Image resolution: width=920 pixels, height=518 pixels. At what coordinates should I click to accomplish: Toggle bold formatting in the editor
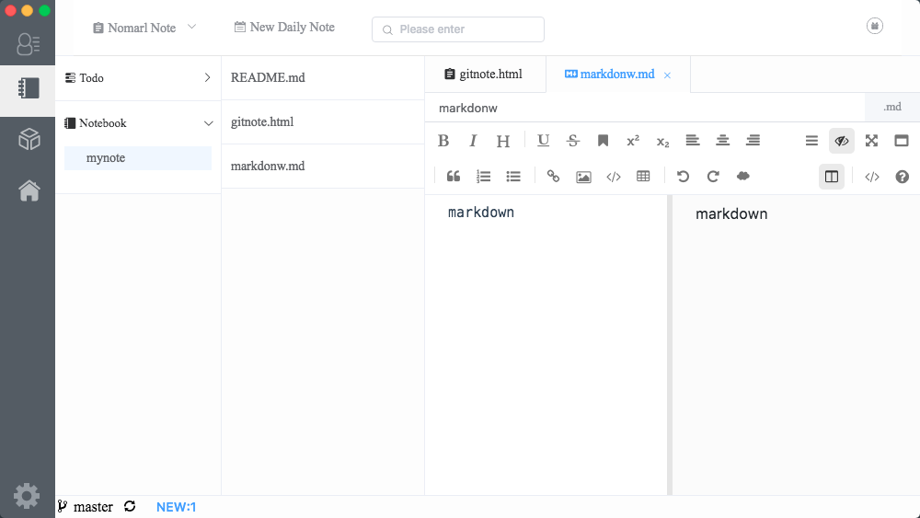443,141
